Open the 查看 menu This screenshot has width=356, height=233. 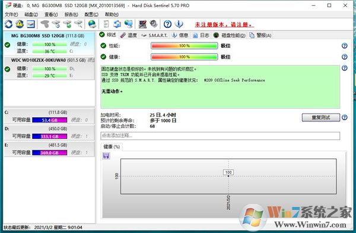click(x=51, y=14)
